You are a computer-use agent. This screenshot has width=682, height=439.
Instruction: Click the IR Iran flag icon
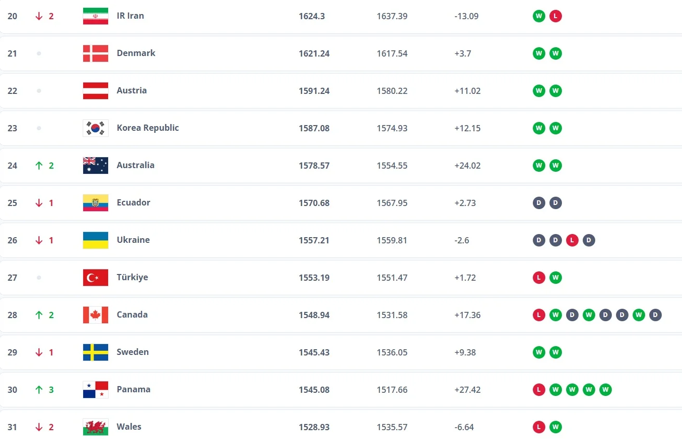click(x=96, y=16)
